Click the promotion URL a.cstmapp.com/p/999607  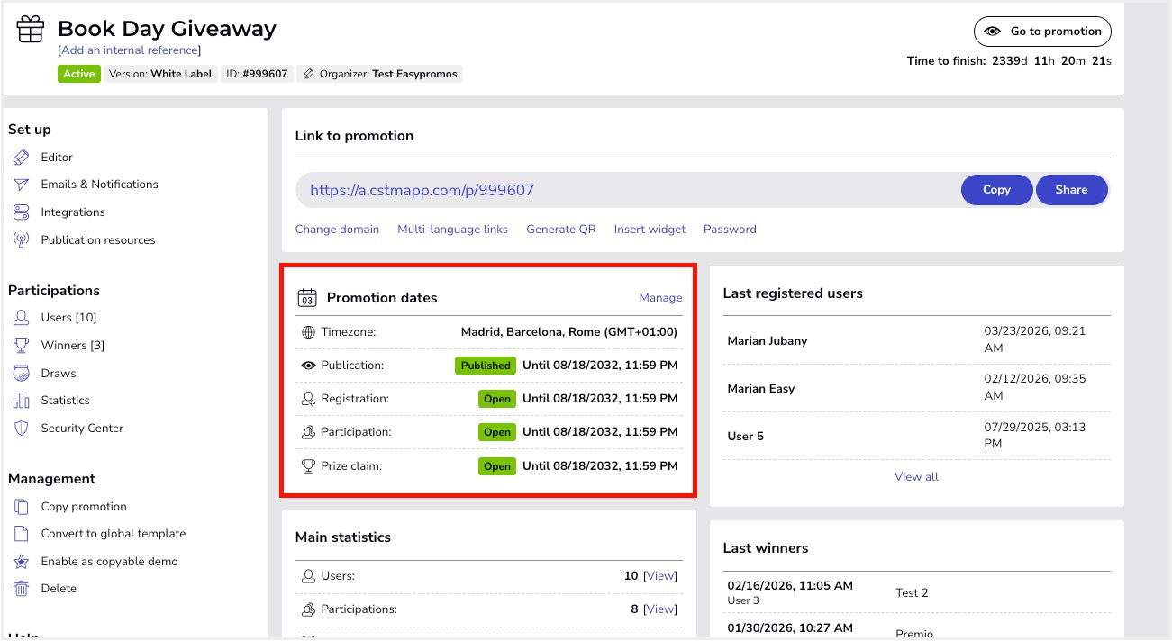click(x=422, y=190)
